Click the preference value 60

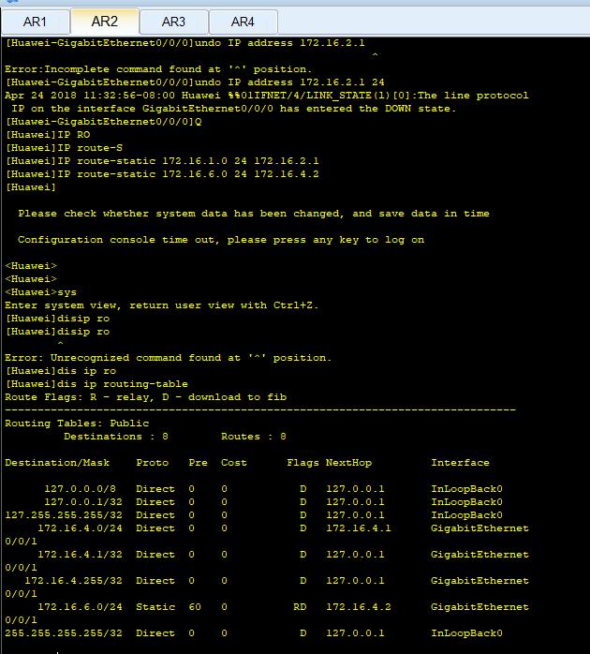coord(195,607)
